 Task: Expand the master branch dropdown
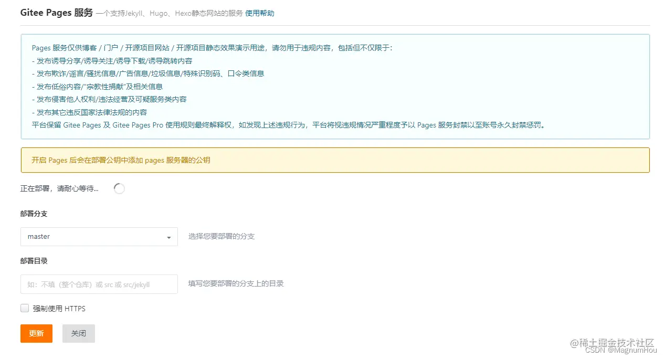point(99,237)
